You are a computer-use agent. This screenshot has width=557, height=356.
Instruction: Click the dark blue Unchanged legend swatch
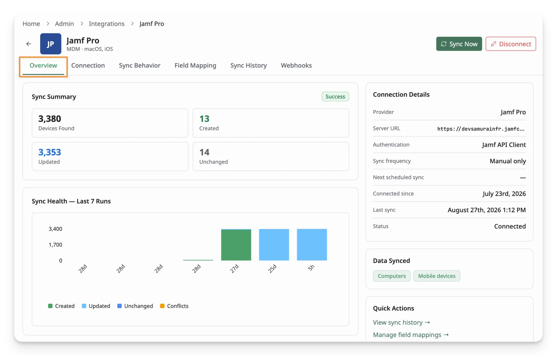tap(120, 306)
